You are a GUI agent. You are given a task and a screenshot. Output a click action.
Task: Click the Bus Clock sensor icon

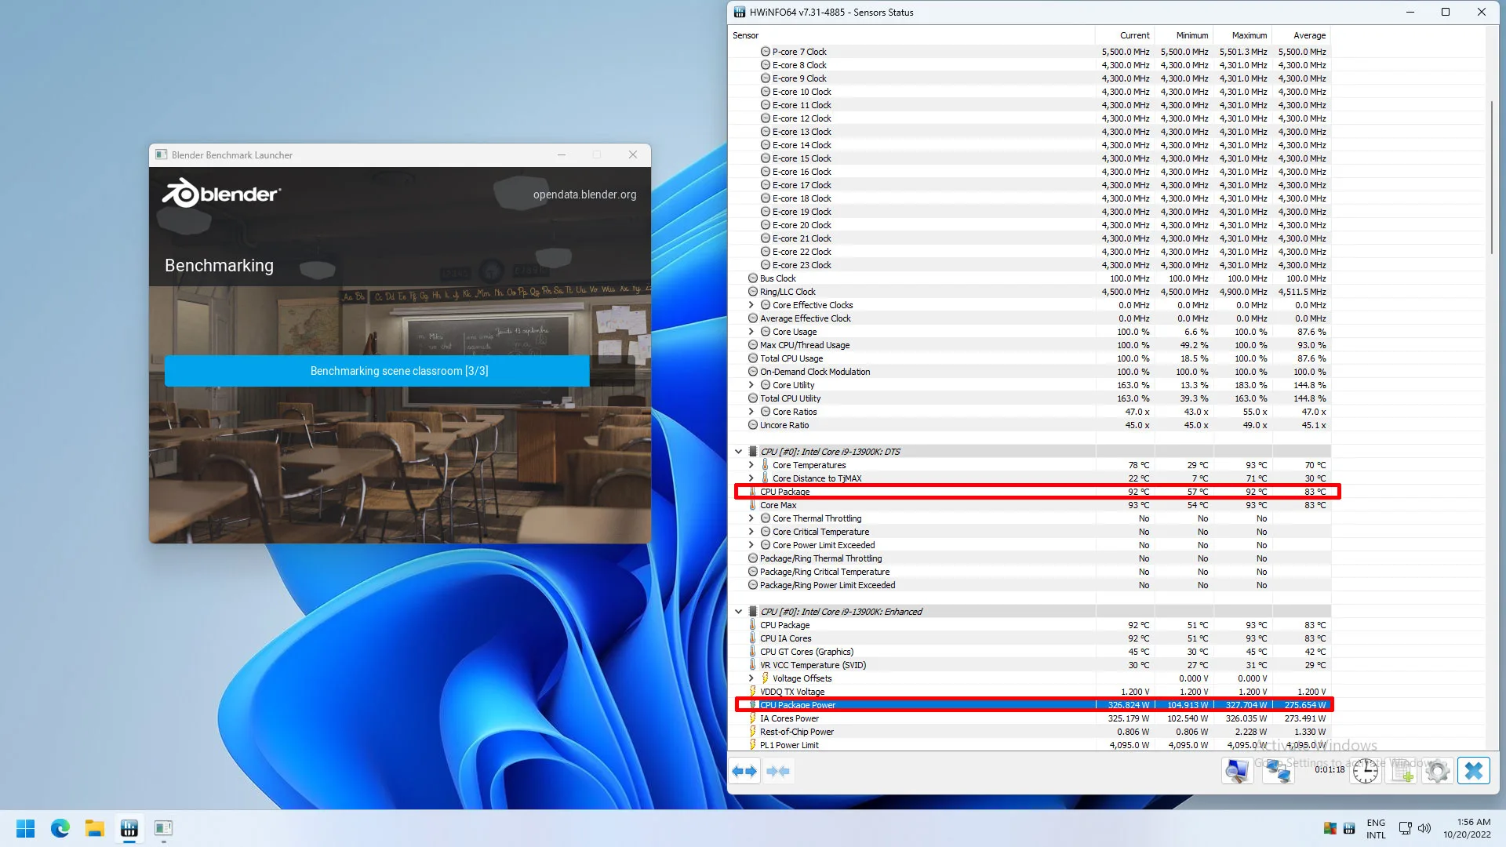click(x=753, y=278)
